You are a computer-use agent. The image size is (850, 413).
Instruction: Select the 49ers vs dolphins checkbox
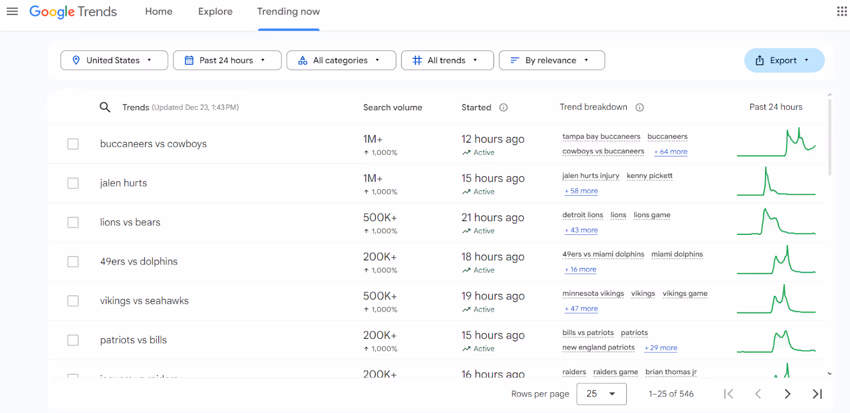pyautogui.click(x=73, y=262)
